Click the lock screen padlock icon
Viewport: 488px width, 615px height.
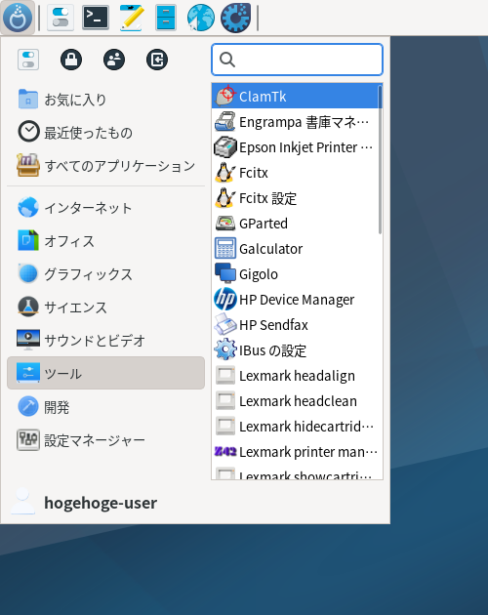point(71,60)
